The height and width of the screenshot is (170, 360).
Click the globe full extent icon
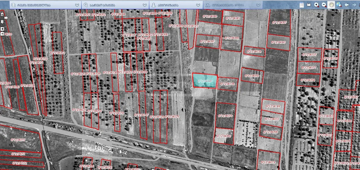[x=339, y=5]
